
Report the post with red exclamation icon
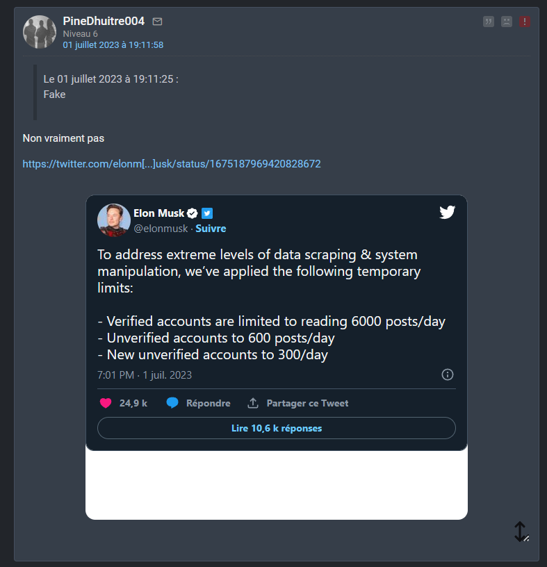pyautogui.click(x=525, y=22)
